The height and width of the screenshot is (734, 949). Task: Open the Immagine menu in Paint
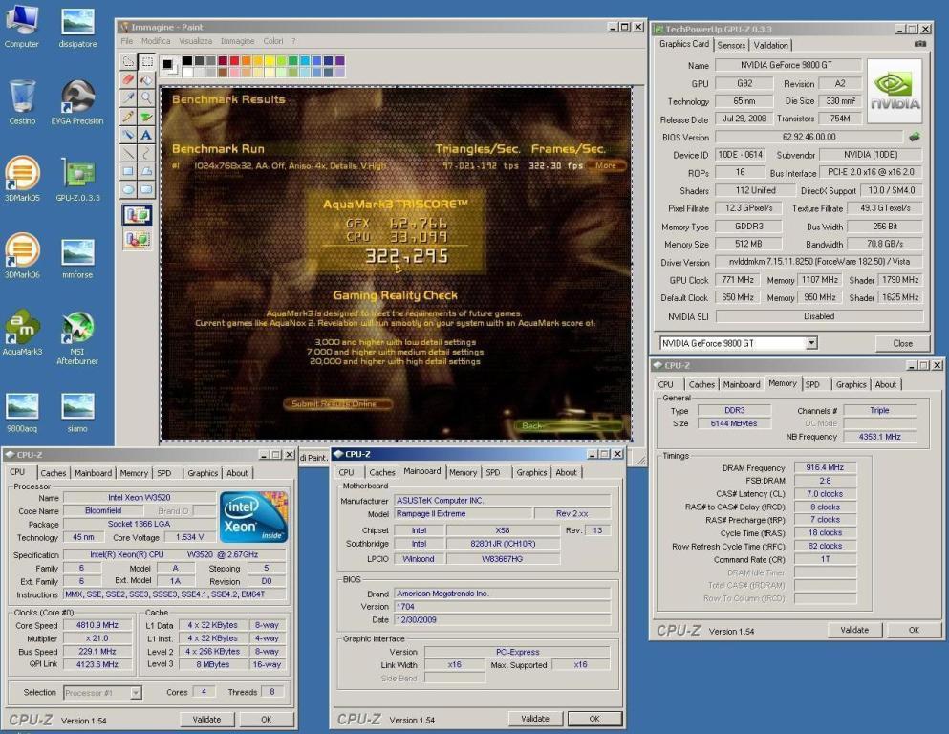237,41
